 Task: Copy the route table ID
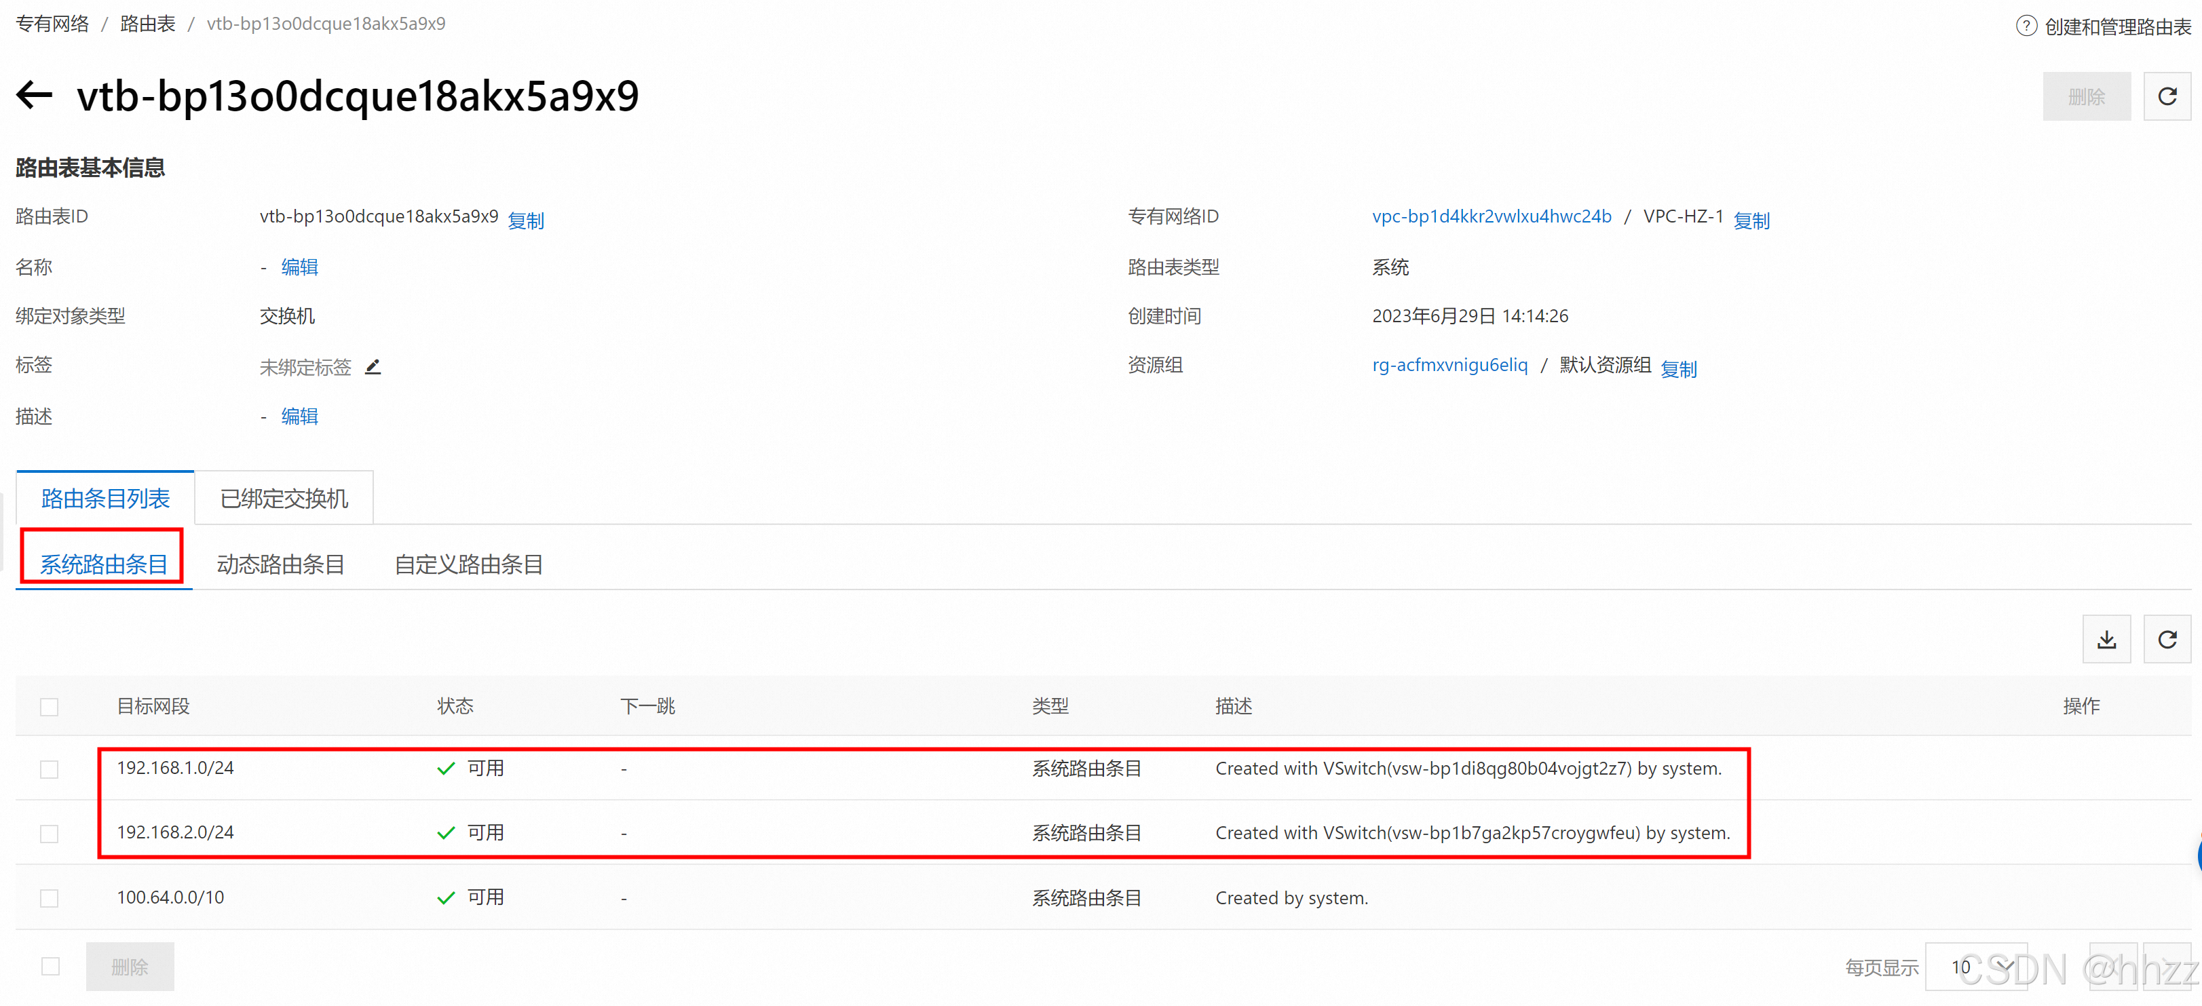pos(526,220)
